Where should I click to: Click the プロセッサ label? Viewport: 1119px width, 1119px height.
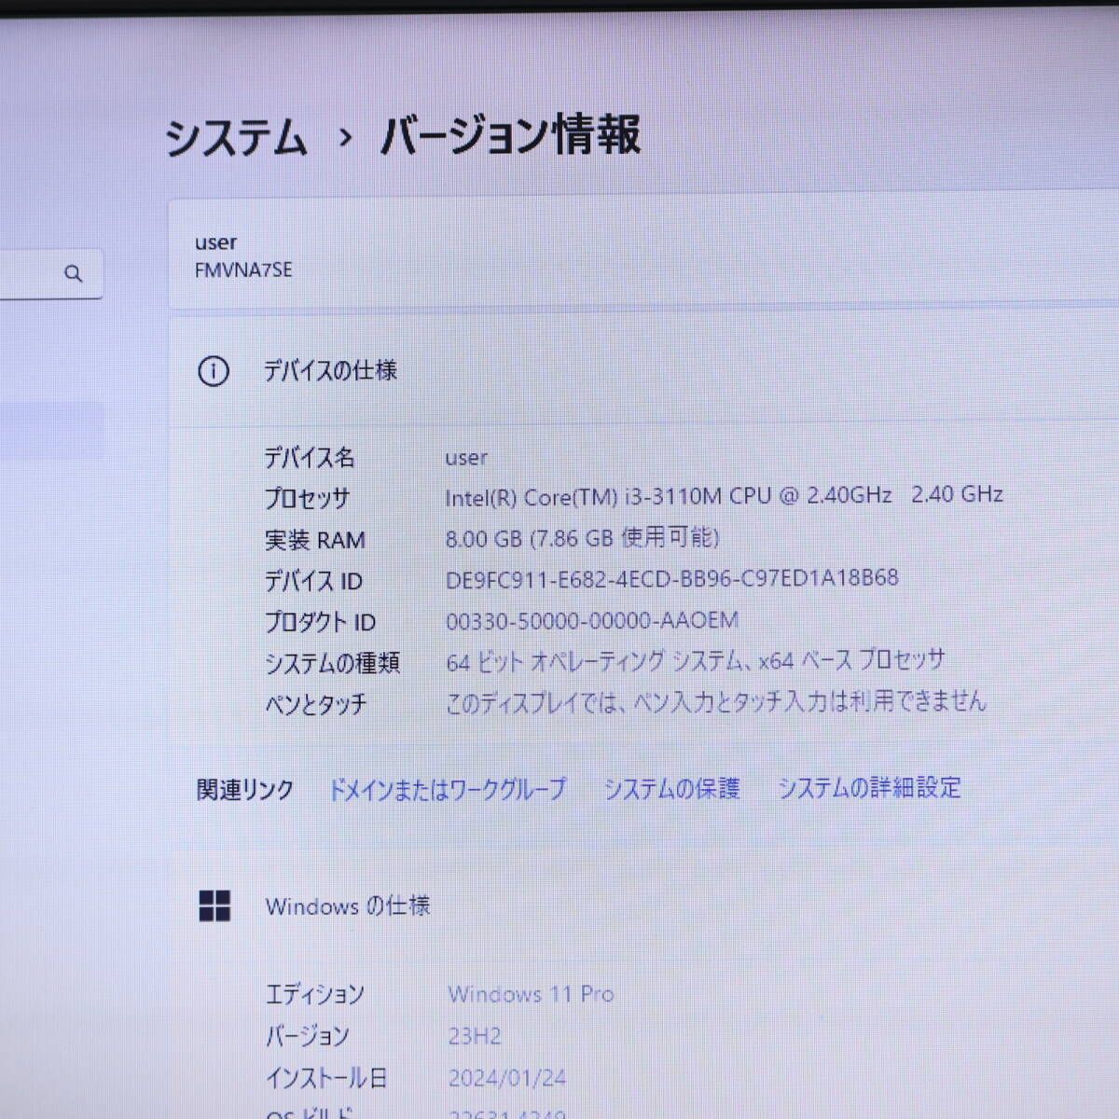[307, 498]
